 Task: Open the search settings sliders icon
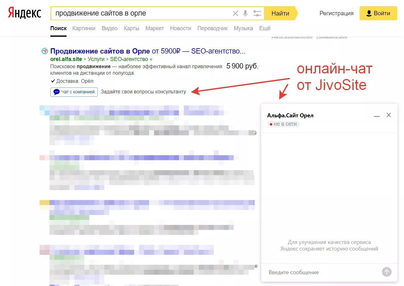point(257,13)
